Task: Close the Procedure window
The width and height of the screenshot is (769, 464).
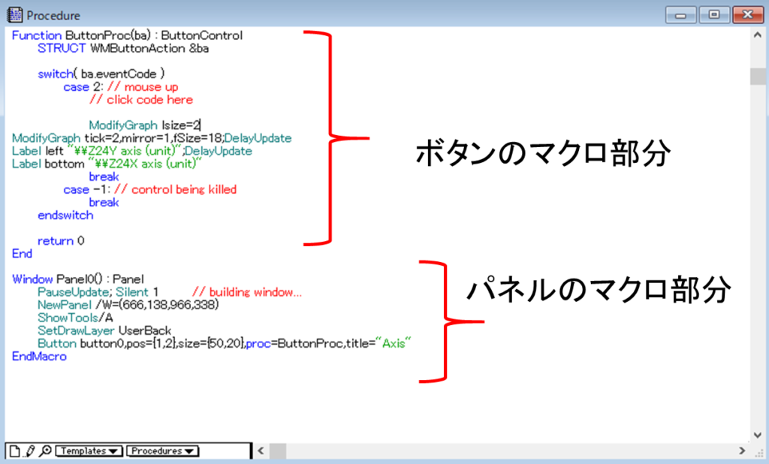Action: (x=747, y=14)
